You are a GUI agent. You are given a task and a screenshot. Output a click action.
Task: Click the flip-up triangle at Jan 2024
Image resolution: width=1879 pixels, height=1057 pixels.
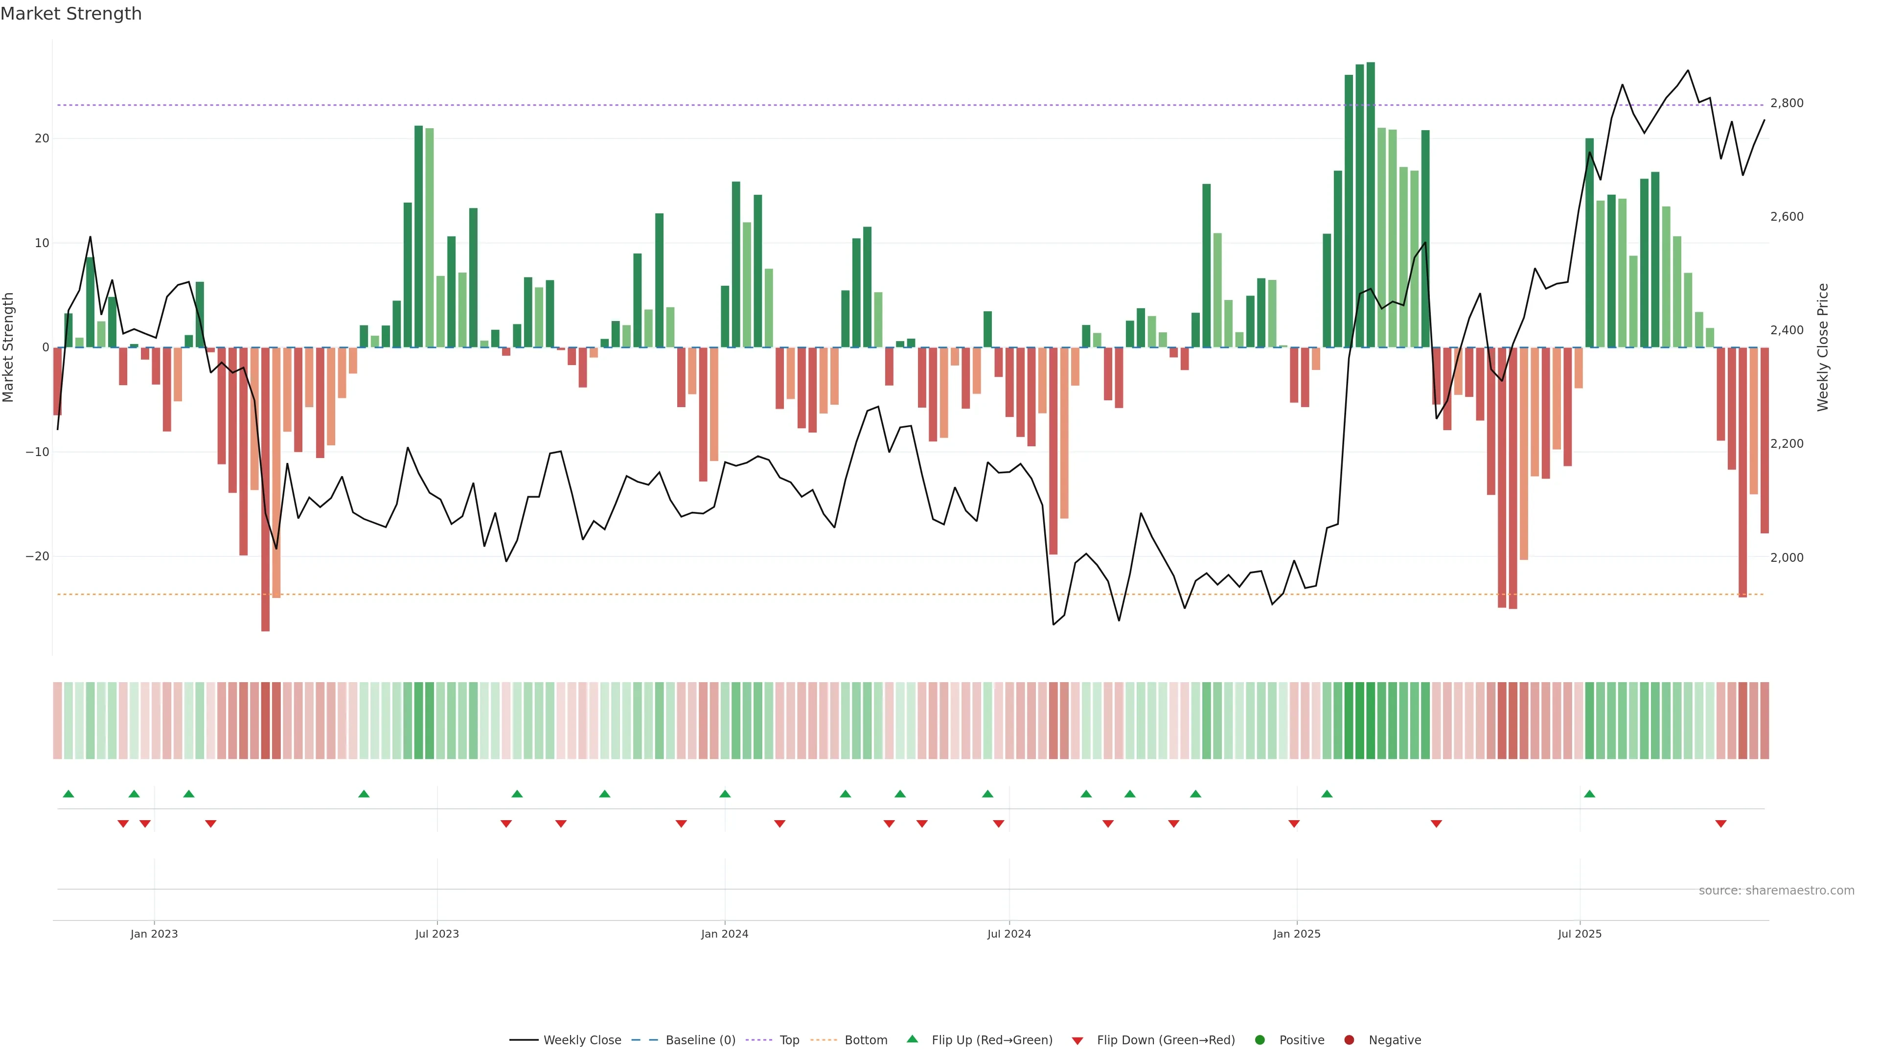pyautogui.click(x=724, y=794)
